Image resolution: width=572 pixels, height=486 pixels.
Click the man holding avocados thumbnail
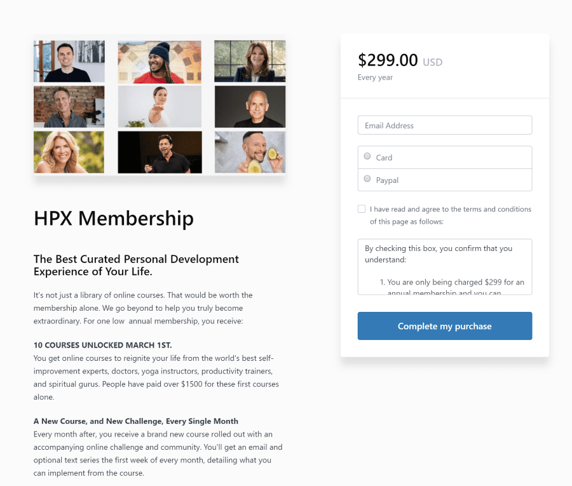[x=250, y=152]
